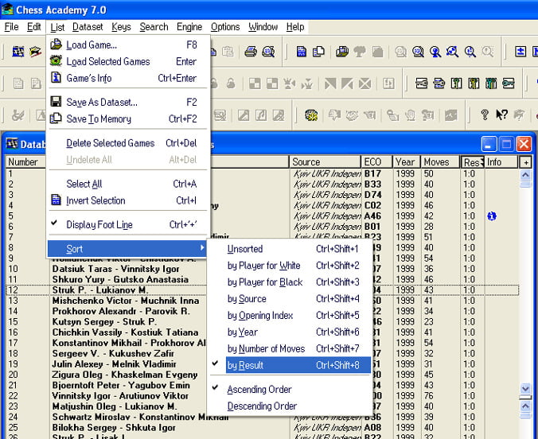Sort by Year option
The image size is (538, 439).
click(x=290, y=332)
